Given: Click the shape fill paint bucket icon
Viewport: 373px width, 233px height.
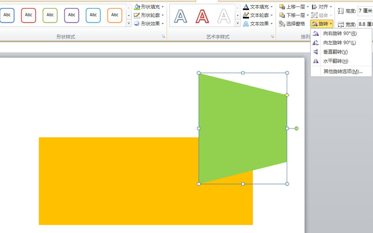Looking at the screenshot, I should [137, 7].
